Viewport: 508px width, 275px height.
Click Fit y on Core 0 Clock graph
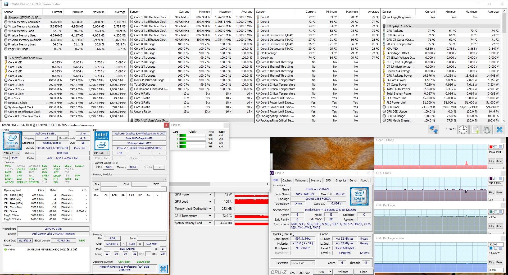(491, 161)
